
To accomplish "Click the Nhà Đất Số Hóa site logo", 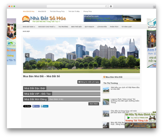I will tap(44, 19).
